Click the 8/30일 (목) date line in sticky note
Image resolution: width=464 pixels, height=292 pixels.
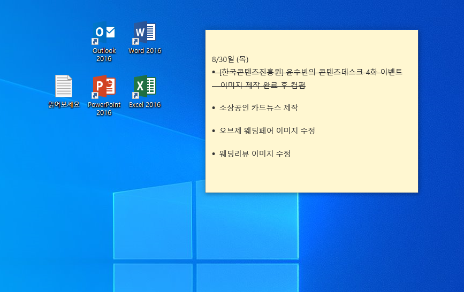coord(230,59)
